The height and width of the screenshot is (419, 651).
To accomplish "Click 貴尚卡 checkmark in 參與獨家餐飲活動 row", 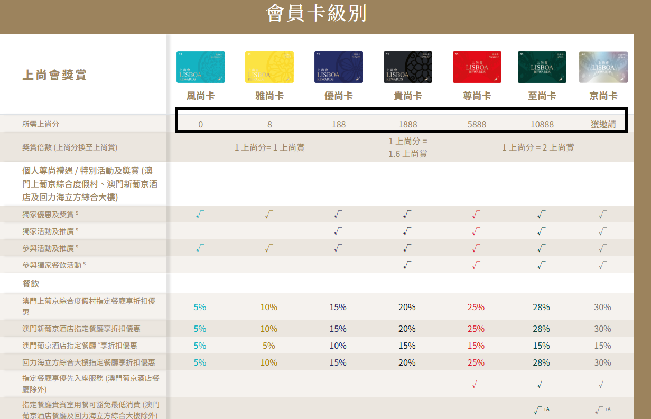I will click(407, 265).
